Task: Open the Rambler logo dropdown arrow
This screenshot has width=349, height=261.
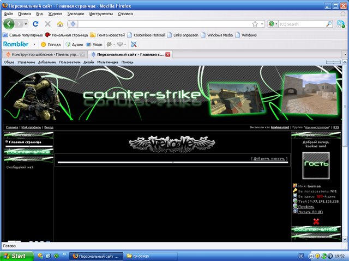Action: click(34, 45)
